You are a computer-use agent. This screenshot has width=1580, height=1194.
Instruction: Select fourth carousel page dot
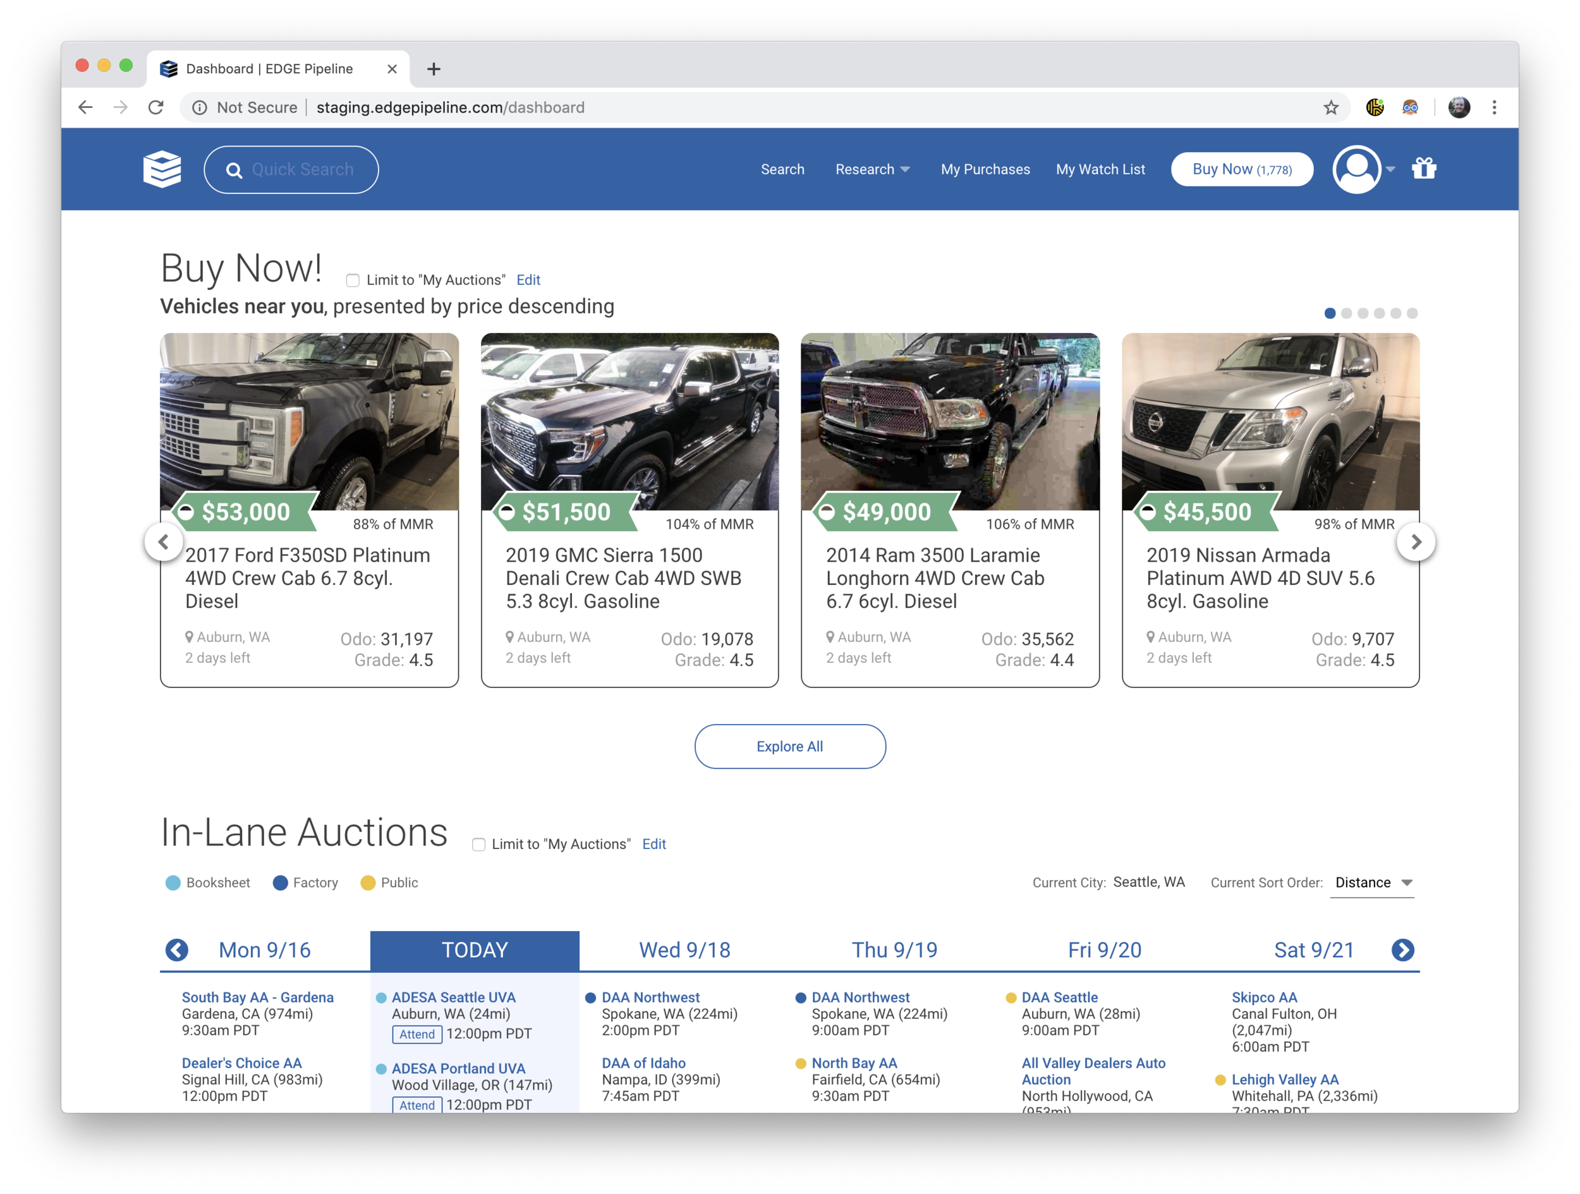point(1379,313)
